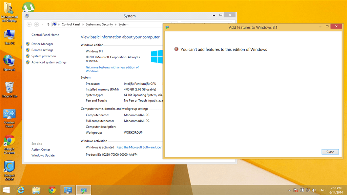Viewport: 347px width, 195px height.
Task: Open Chrome from the taskbar
Action: coord(52,190)
